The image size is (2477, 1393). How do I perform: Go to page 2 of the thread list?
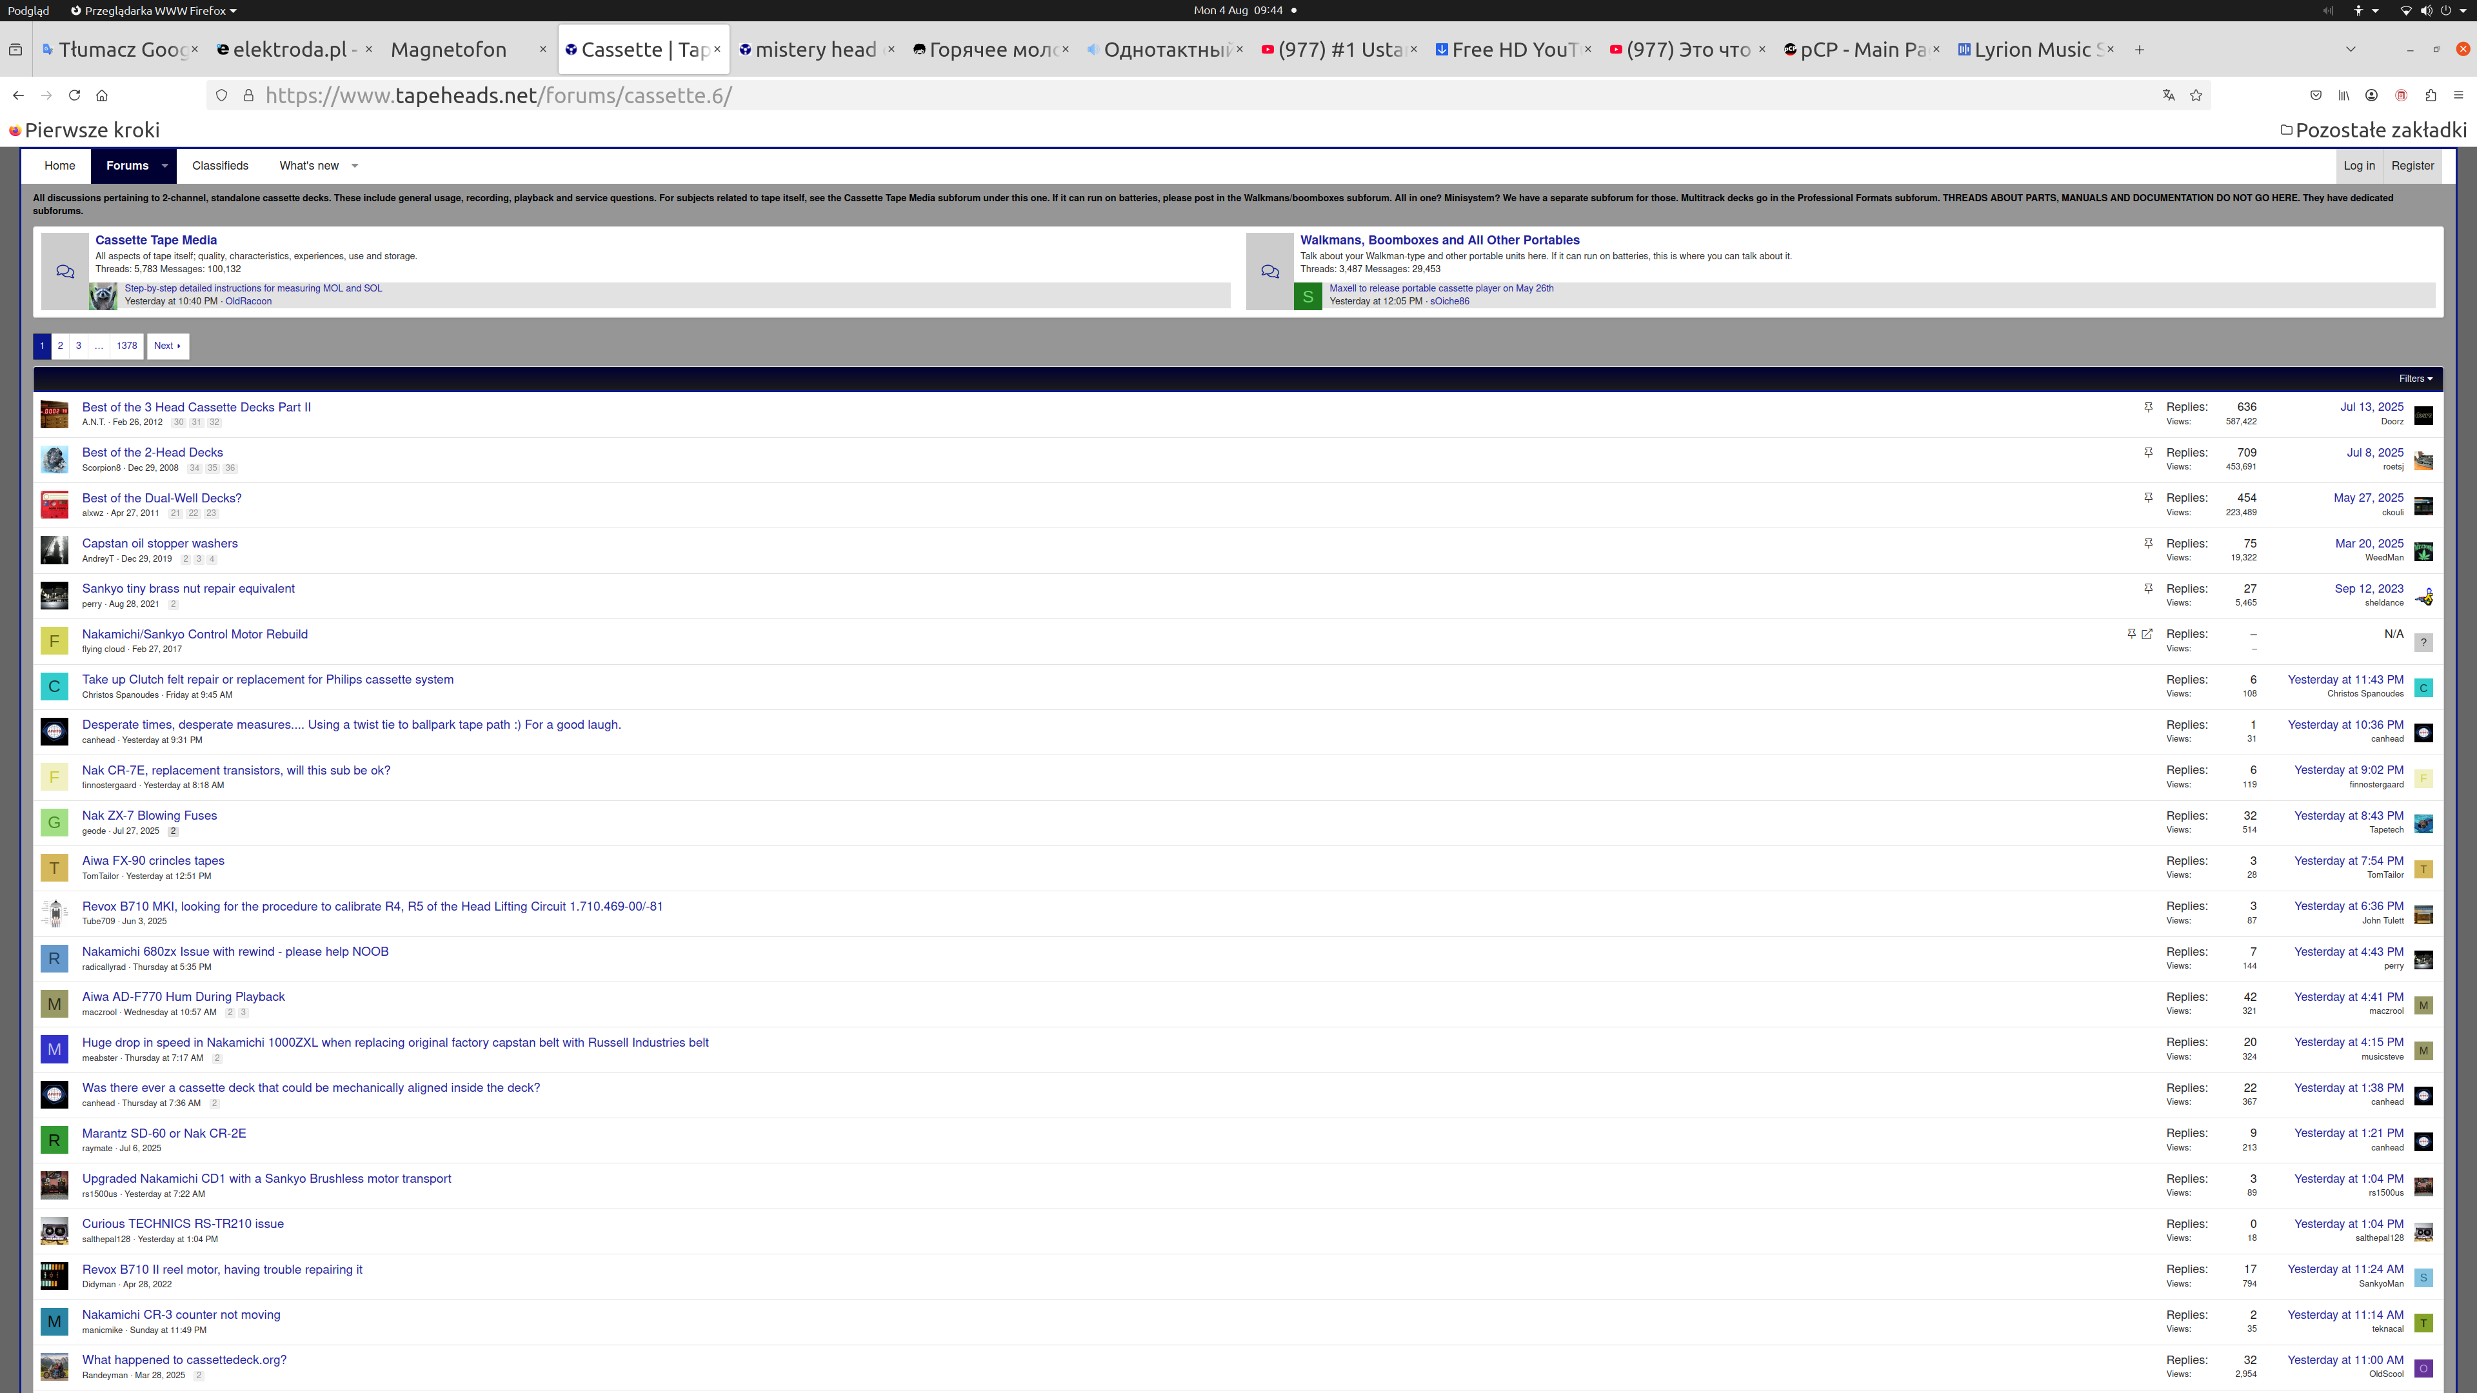click(x=59, y=346)
